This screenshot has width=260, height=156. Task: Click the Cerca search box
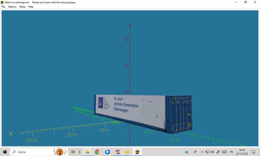coord(39,152)
